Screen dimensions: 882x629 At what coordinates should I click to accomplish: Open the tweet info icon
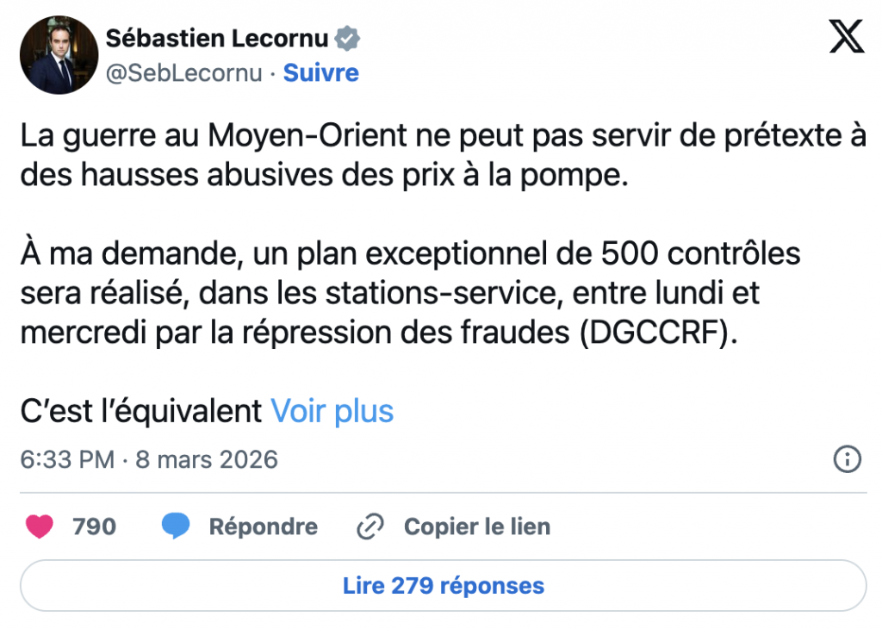pos(848,459)
